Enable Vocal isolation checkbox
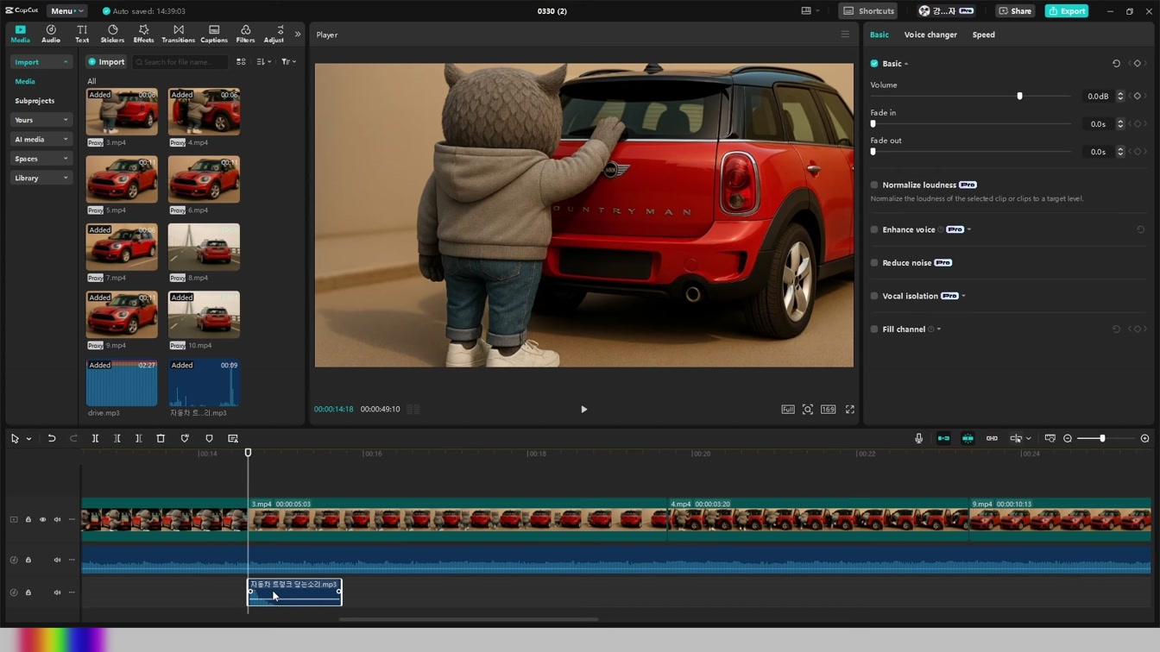This screenshot has height=652, width=1160. [x=874, y=296]
